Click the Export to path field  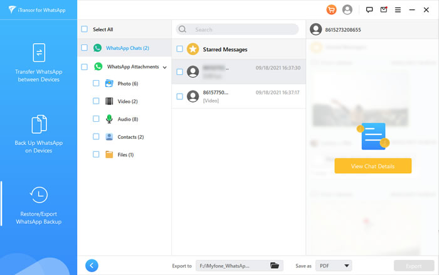240,266
